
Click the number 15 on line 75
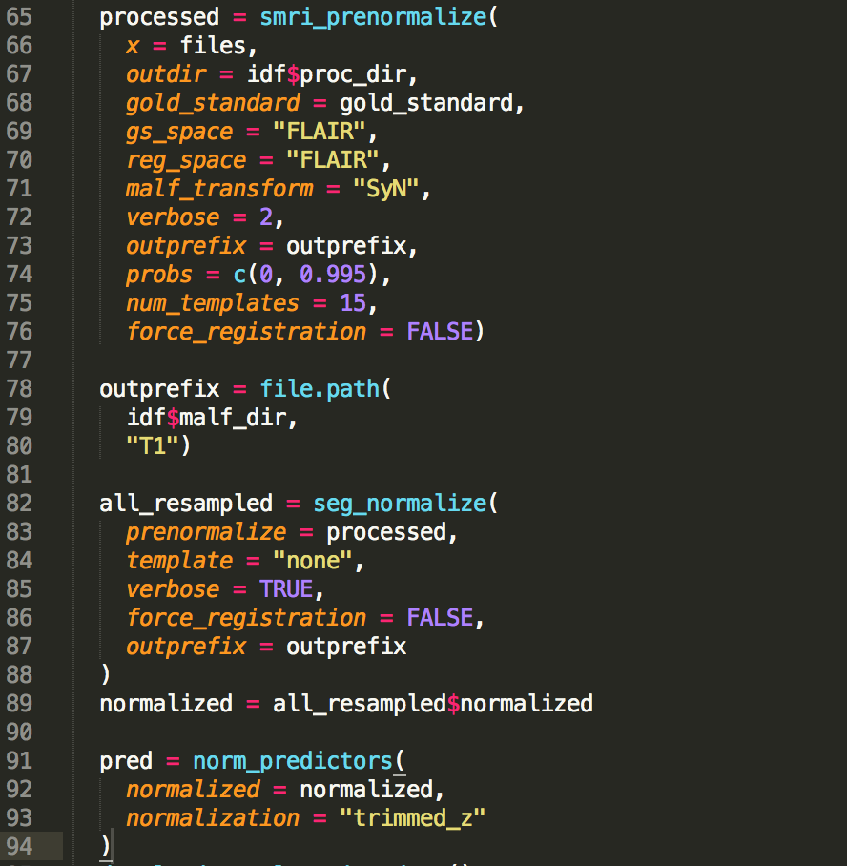(x=353, y=303)
